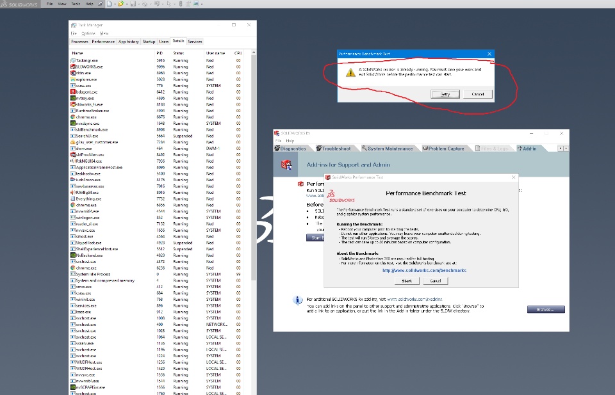Click the Select cursor icon in SOLIDWORKS toolbar
This screenshot has width=615, height=395.
coord(168,4)
